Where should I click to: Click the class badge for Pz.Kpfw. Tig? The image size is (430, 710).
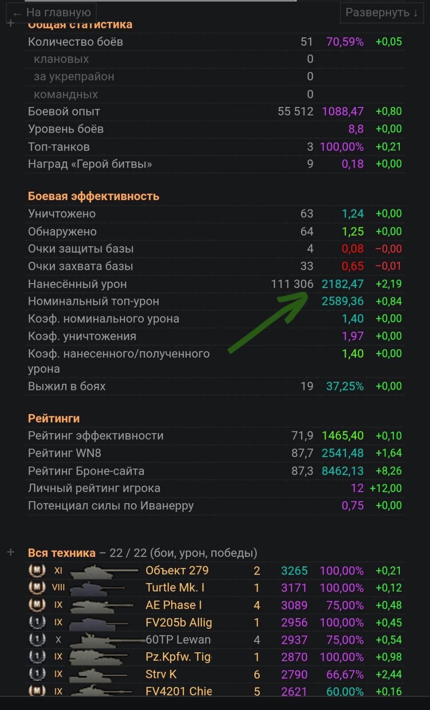click(x=37, y=657)
